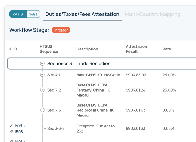Click the link icon beside 1491 in Seq 3-3-8 row

(11, 125)
